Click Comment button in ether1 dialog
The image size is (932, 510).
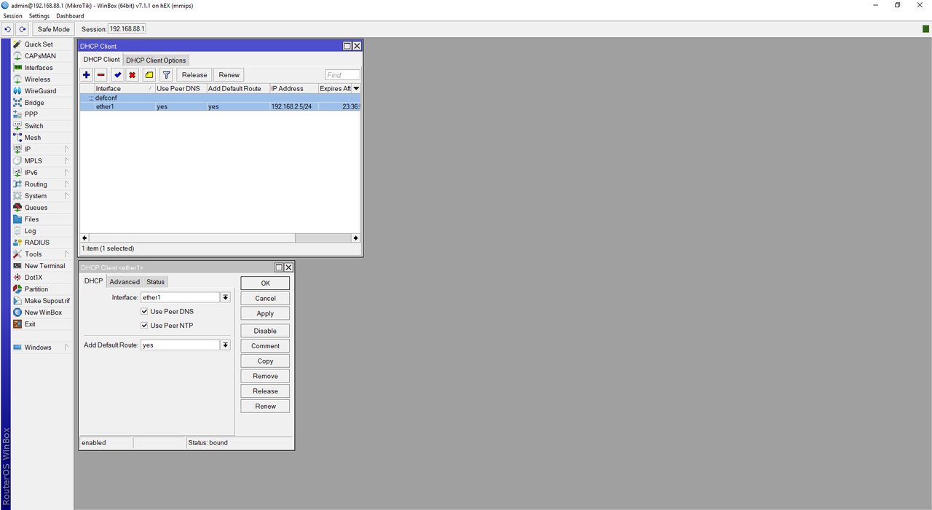pyautogui.click(x=265, y=346)
